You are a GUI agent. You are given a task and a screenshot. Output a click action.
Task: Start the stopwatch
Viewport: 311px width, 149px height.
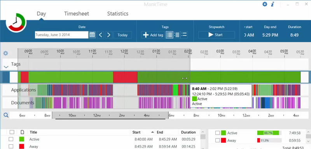click(217, 35)
